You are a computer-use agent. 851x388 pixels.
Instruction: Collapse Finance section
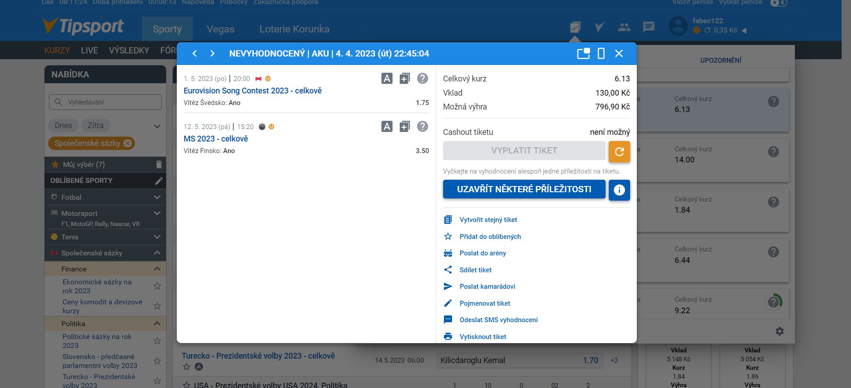click(157, 269)
